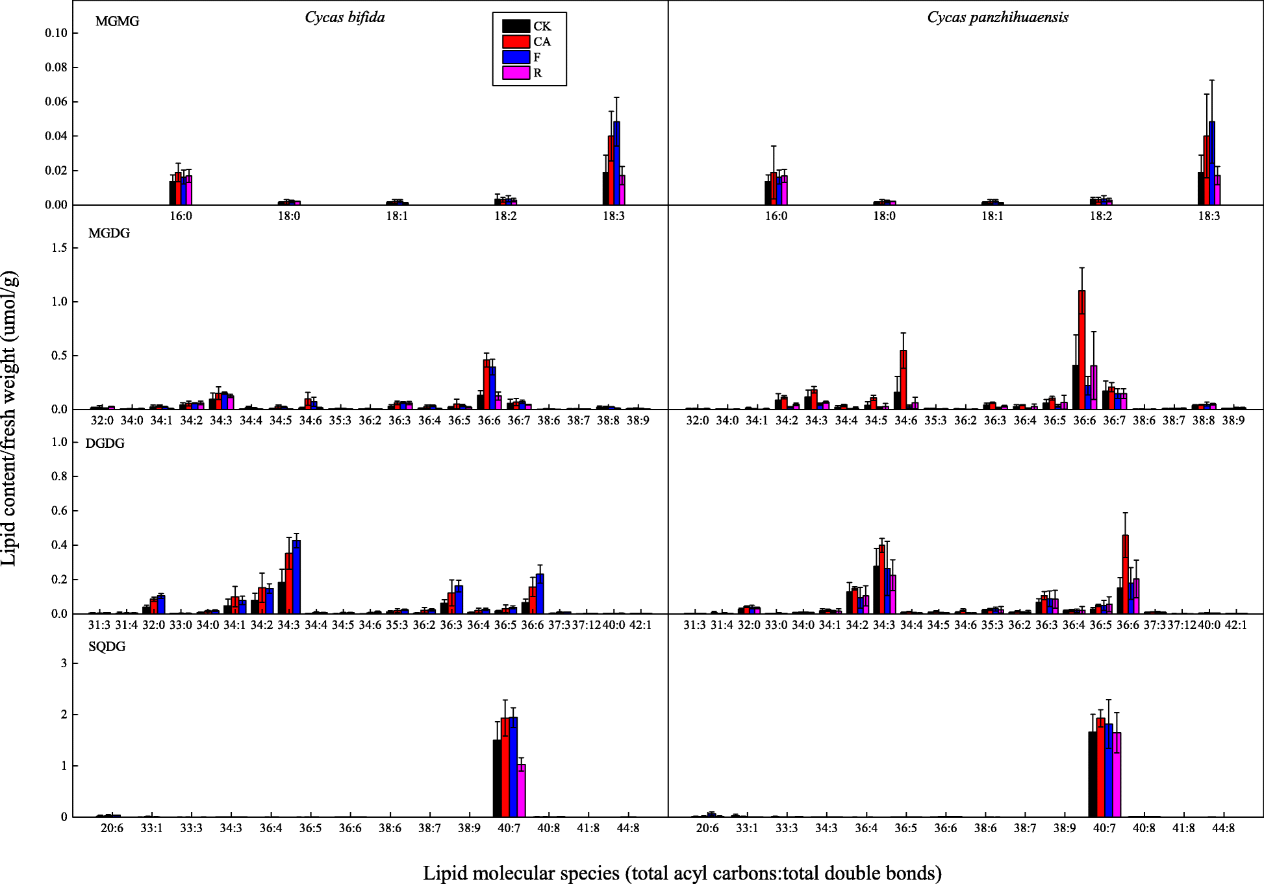Click 40:7 label under Cycas panzhihuaensis SQDG
Image resolution: width=1264 pixels, height=884 pixels.
1104,828
